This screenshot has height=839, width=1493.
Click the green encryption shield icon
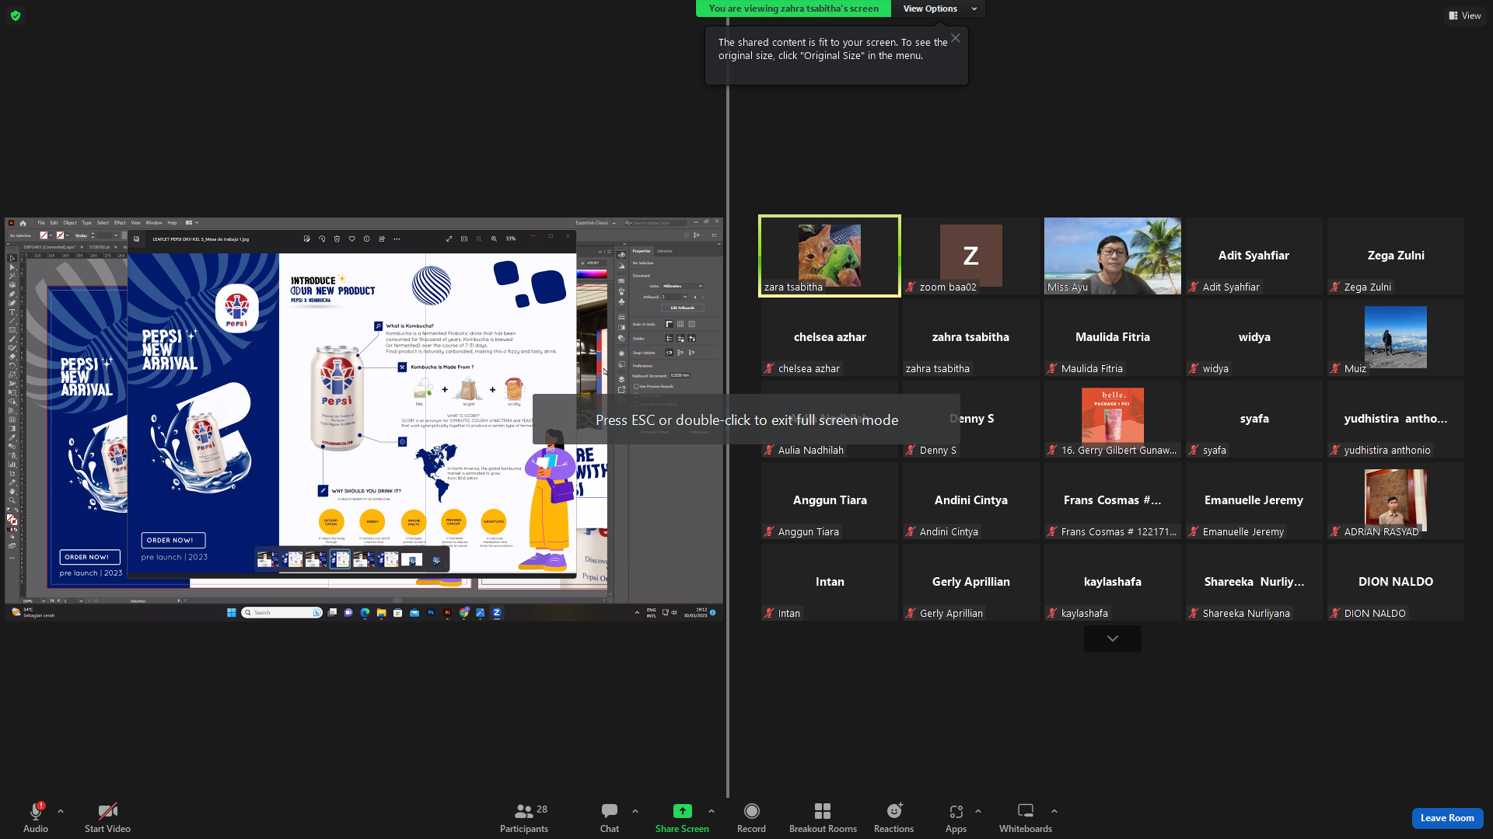tap(16, 16)
